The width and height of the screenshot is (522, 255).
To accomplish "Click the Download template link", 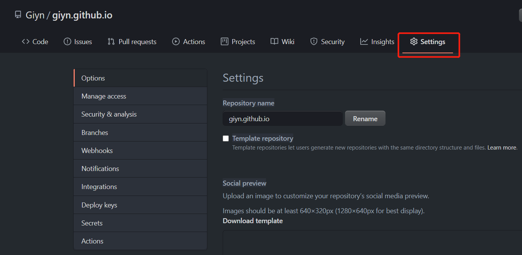I will point(253,220).
